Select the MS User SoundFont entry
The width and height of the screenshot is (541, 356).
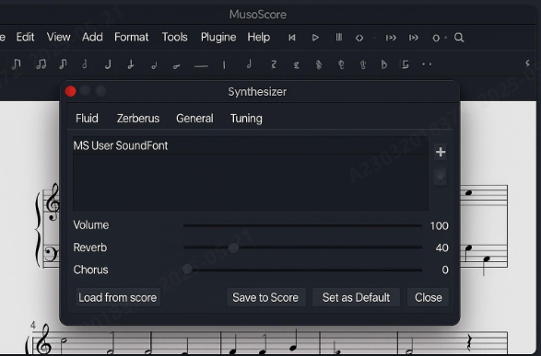coord(250,145)
